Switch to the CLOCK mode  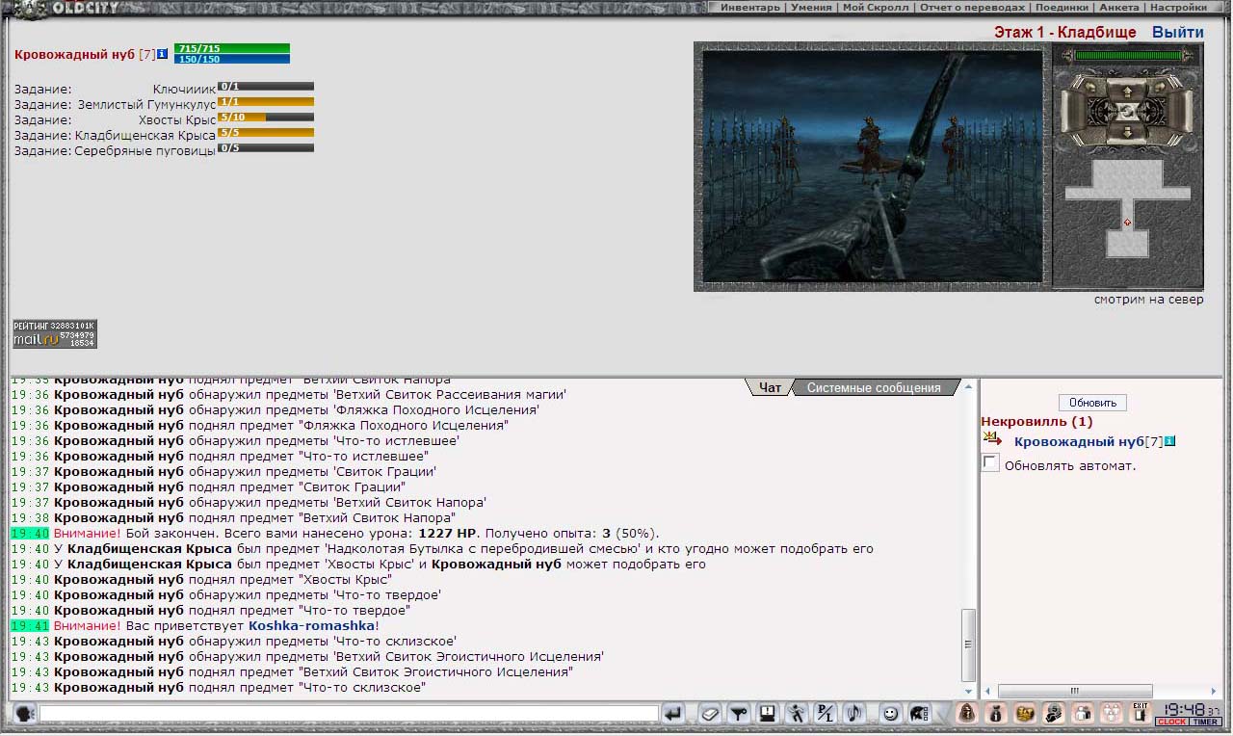pyautogui.click(x=1171, y=722)
